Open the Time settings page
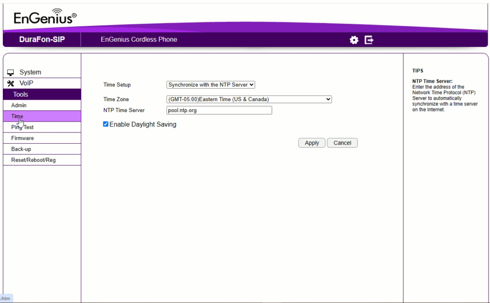The height and width of the screenshot is (303, 490). [42, 116]
